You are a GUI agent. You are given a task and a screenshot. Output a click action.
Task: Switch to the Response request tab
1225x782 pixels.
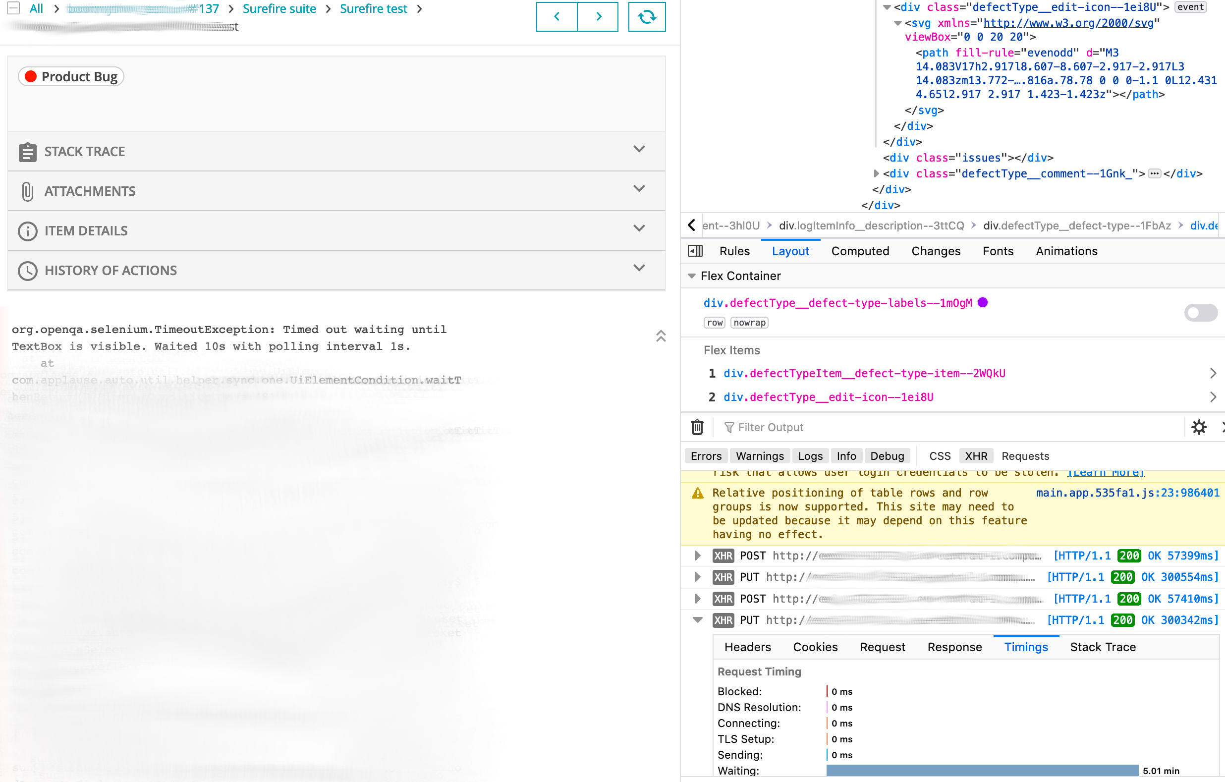[x=954, y=647]
